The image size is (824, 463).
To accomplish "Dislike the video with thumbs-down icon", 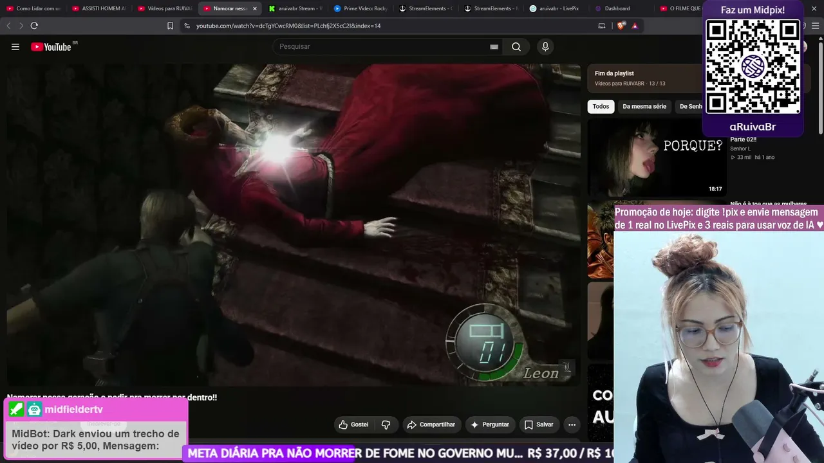I will 386,424.
